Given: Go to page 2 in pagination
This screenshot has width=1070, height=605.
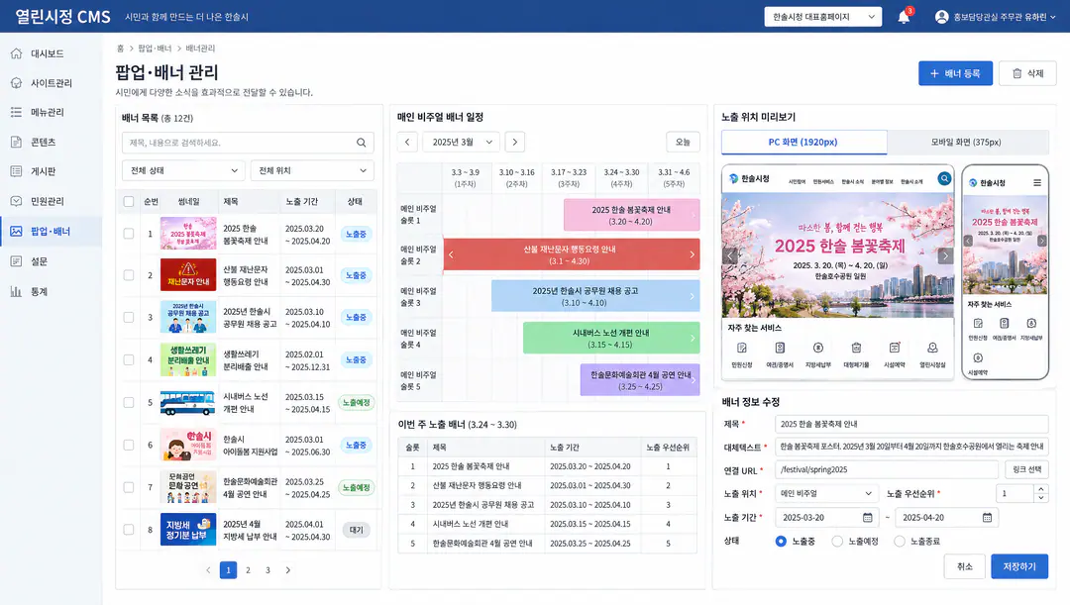Looking at the screenshot, I should click(x=248, y=570).
